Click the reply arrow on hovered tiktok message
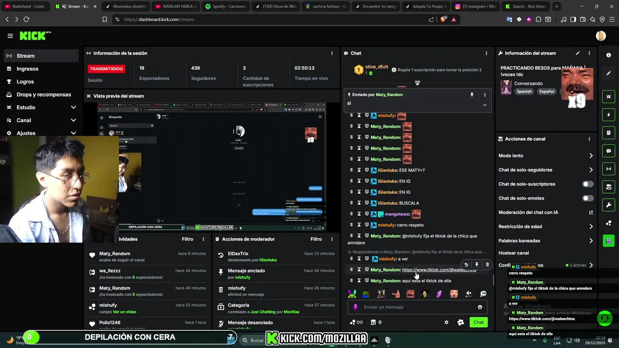The height and width of the screenshot is (348, 619). pyautogui.click(x=466, y=265)
